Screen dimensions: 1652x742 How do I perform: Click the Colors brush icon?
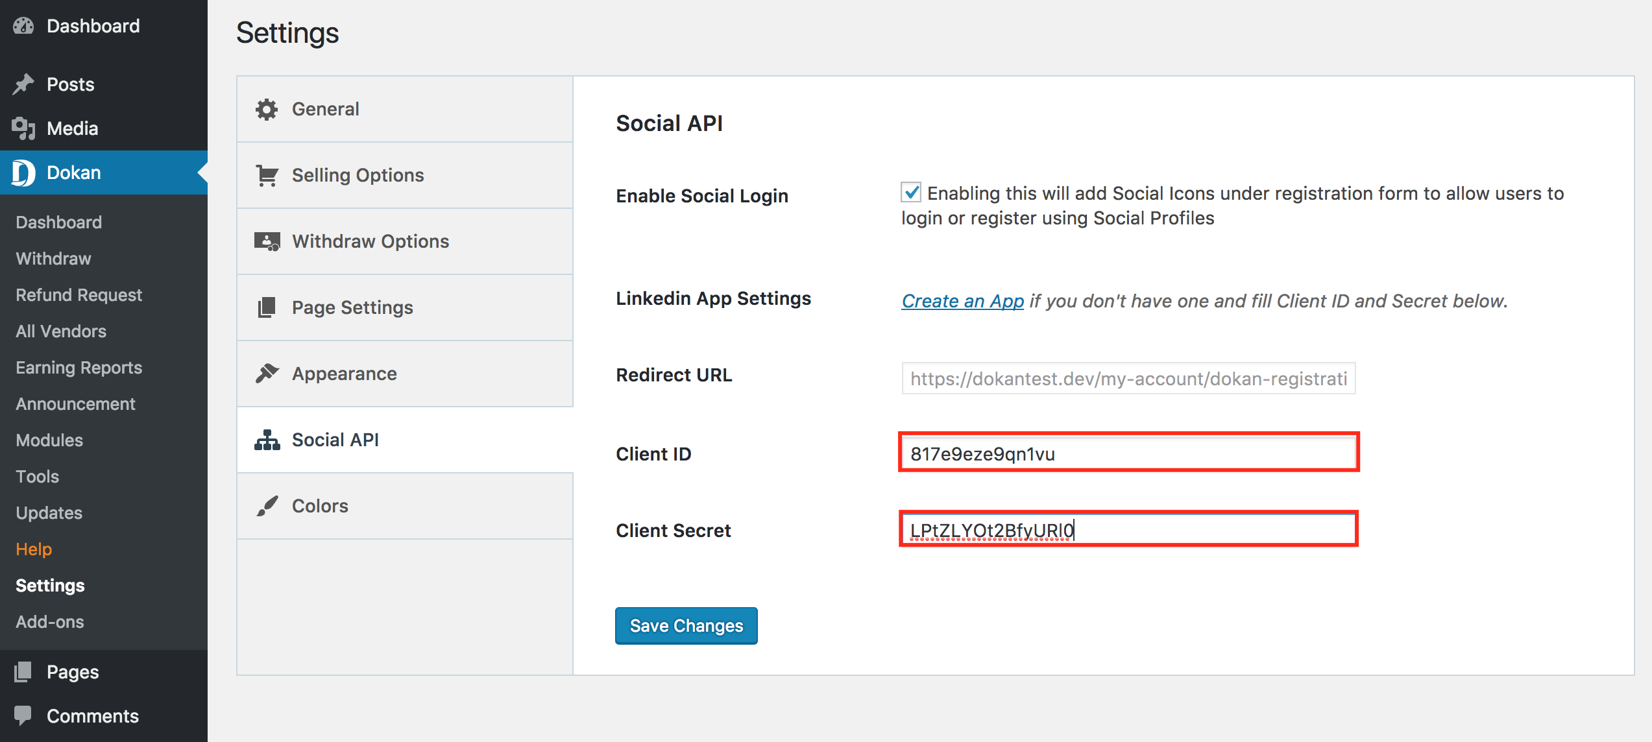pos(267,506)
